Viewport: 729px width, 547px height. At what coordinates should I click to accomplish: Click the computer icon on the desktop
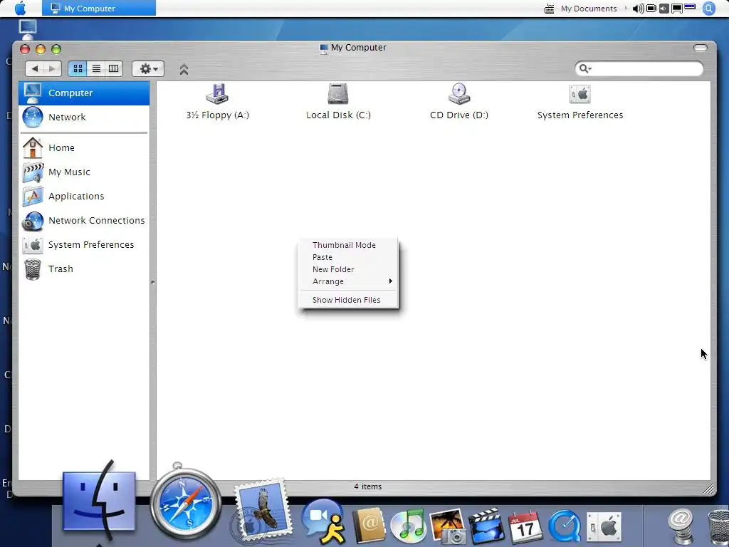28,29
